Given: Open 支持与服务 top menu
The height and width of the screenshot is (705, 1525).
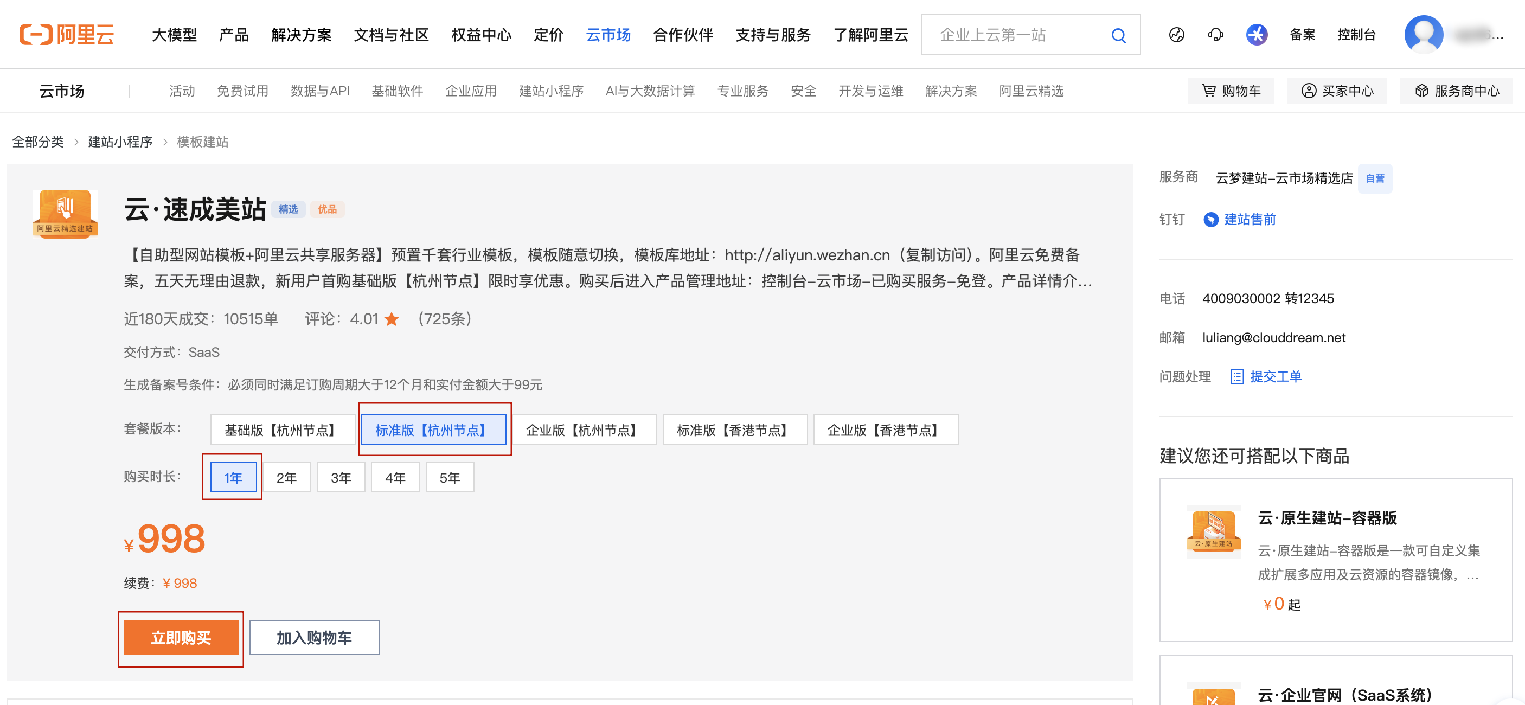Looking at the screenshot, I should click(773, 35).
